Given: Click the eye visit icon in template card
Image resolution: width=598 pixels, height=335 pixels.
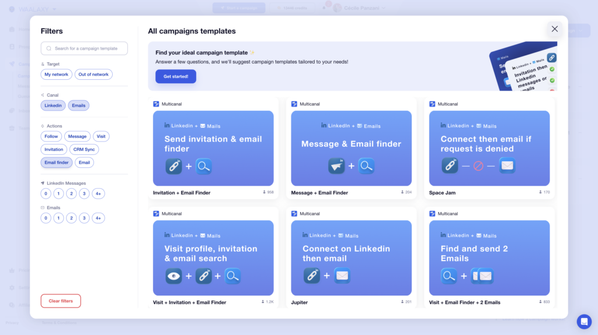Looking at the screenshot, I should point(173,276).
